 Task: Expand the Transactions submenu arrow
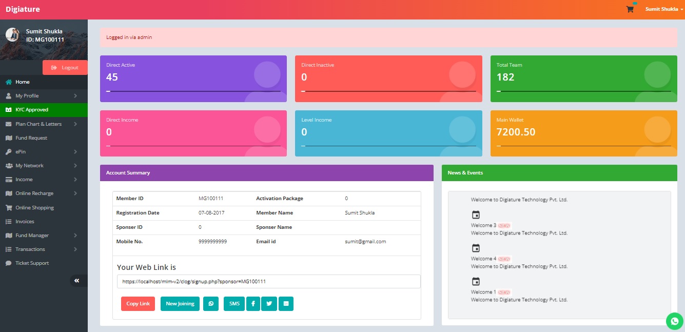tap(75, 249)
